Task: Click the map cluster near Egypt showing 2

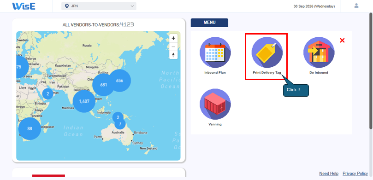Action: click(x=48, y=94)
